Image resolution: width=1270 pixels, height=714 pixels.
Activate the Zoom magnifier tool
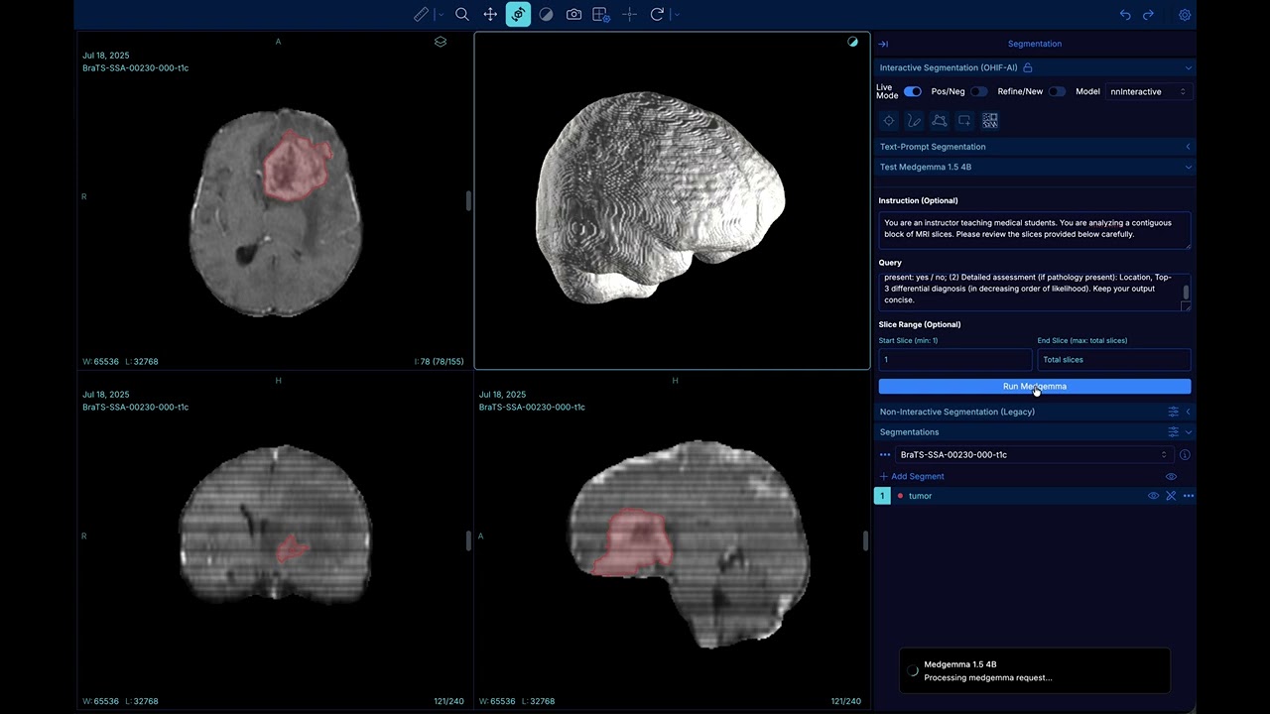(461, 14)
